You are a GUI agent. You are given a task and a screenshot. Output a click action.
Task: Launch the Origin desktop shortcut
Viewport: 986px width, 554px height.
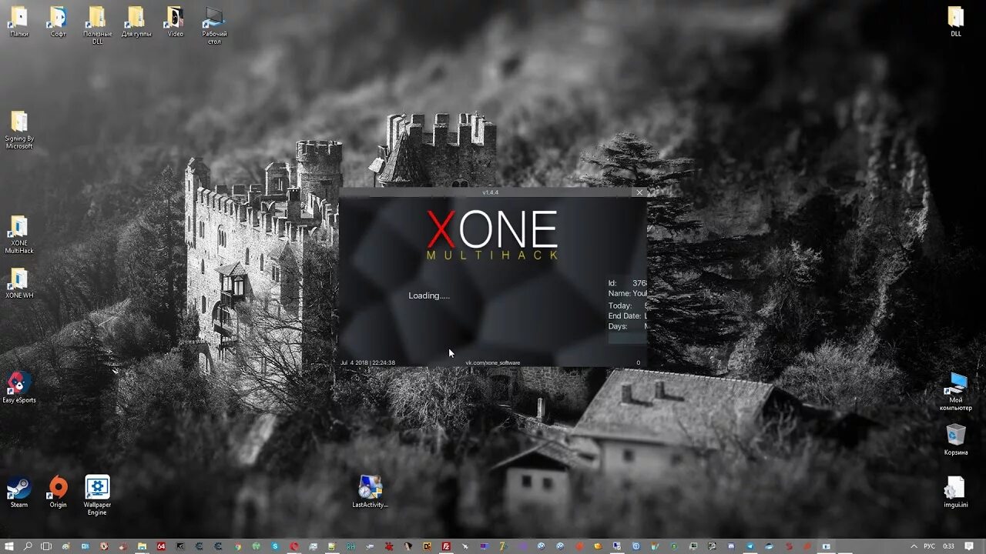pos(59,492)
